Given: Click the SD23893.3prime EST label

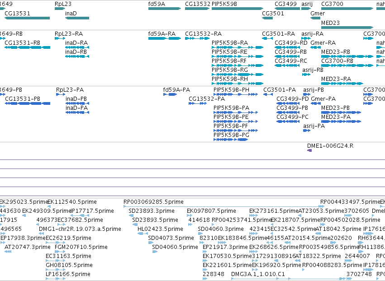Looking at the screenshot, I should click(x=152, y=211).
